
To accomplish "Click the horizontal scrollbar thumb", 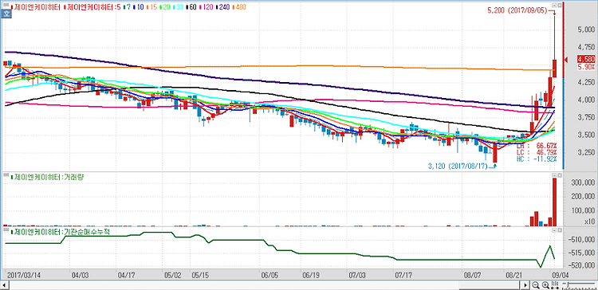I will click(x=490, y=285).
